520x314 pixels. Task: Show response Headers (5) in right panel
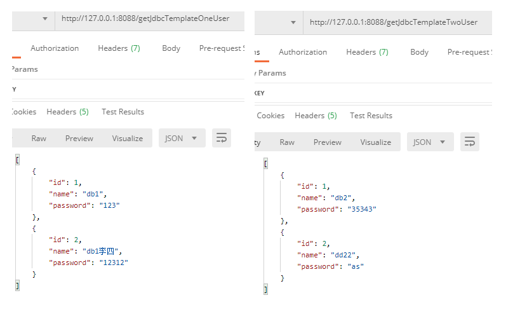pyautogui.click(x=316, y=116)
